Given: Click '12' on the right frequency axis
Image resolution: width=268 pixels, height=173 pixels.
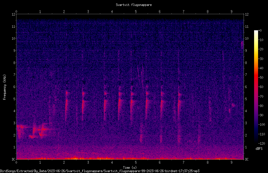Looking at the screenshot, I should 247,14.
